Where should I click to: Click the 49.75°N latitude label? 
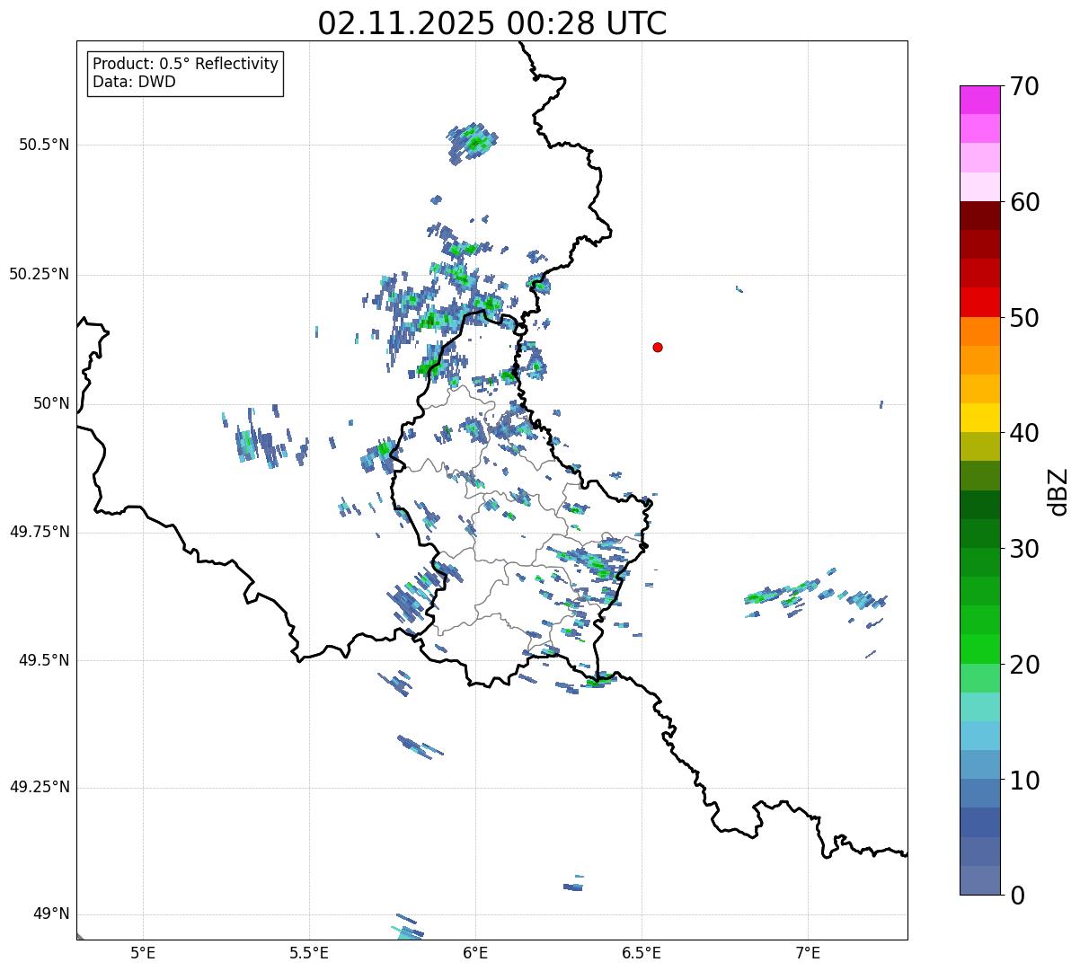[40, 532]
